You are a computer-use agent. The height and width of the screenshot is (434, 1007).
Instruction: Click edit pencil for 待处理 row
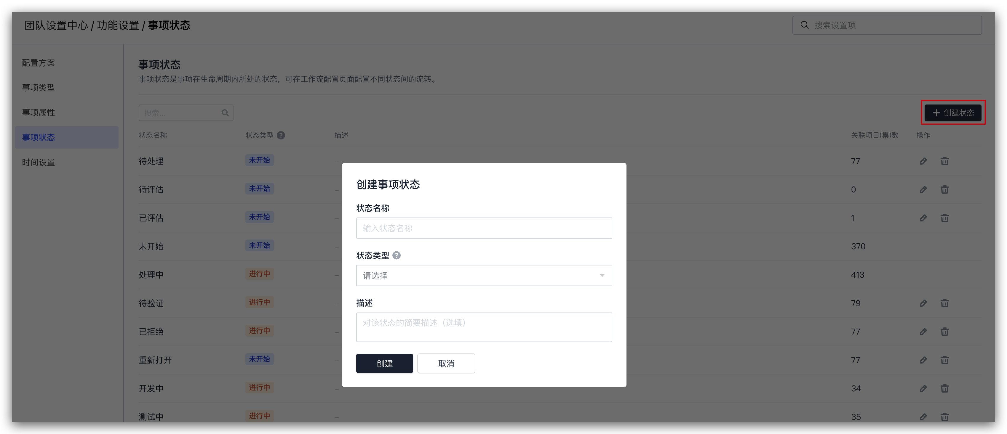923,161
